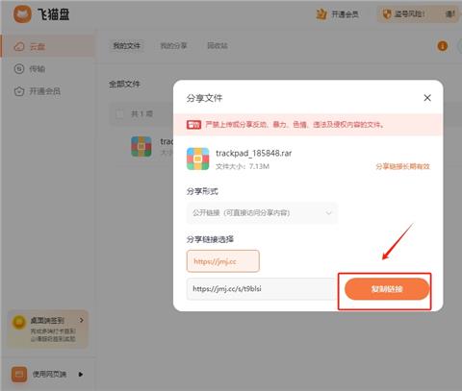462x391 pixels.
Task: Click the 飞猫盘 cat logo icon
Action: pyautogui.click(x=22, y=14)
